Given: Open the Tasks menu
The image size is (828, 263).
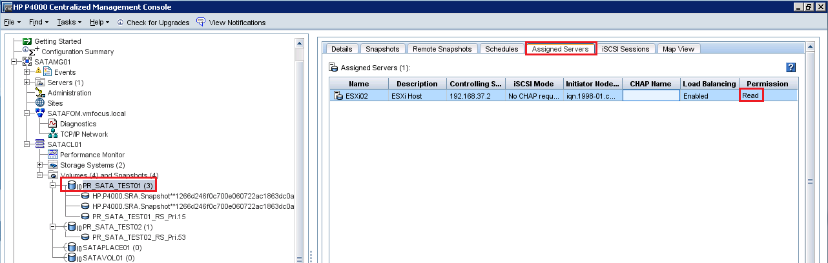Looking at the screenshot, I should click(x=68, y=23).
